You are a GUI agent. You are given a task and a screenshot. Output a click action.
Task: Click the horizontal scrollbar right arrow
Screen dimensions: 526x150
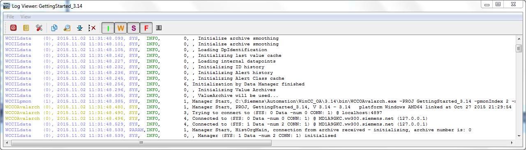[x=512, y=143]
